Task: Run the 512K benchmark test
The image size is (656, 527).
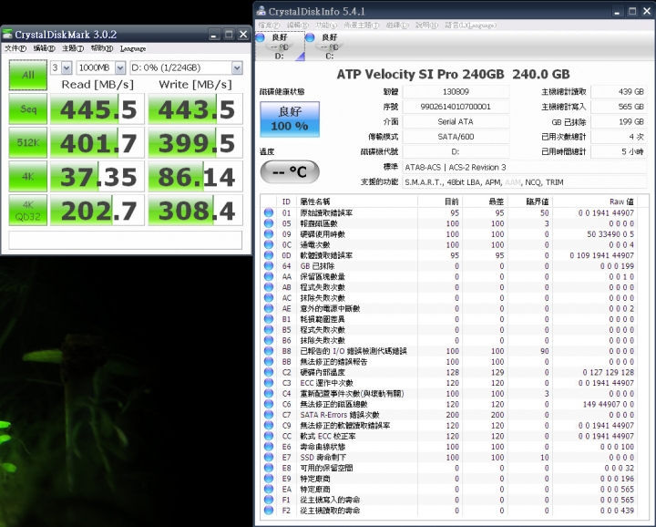Action: coord(28,143)
